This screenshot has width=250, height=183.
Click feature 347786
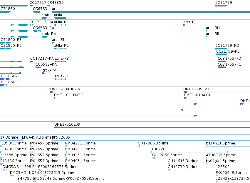(25, 179)
